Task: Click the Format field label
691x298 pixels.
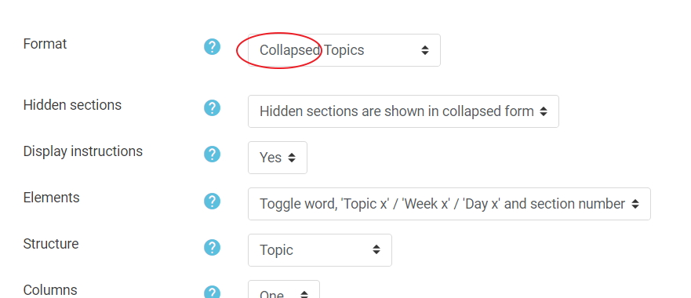Action: (45, 44)
